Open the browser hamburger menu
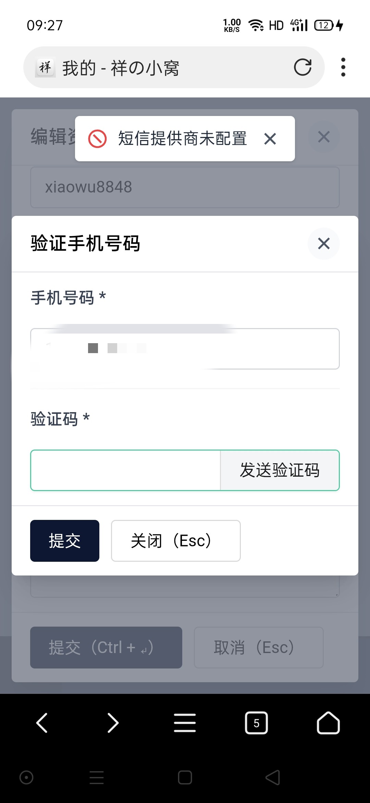This screenshot has width=370, height=803. [x=185, y=723]
